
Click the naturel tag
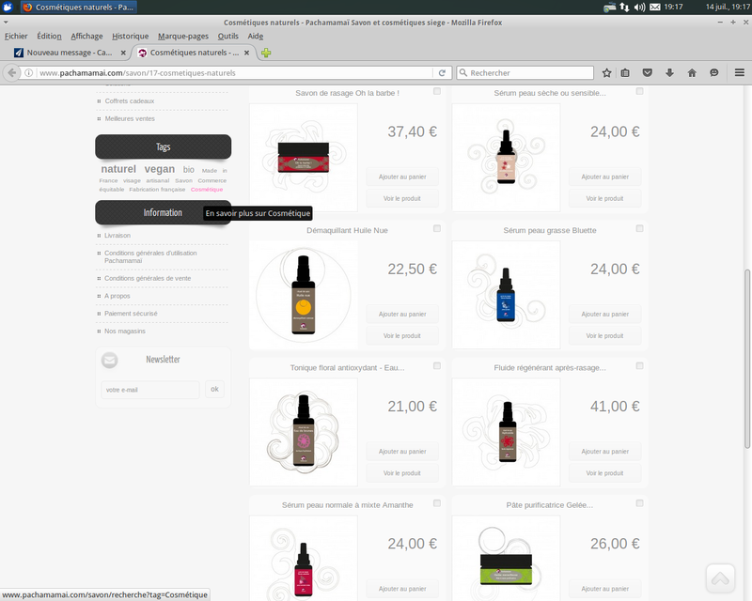(x=118, y=169)
